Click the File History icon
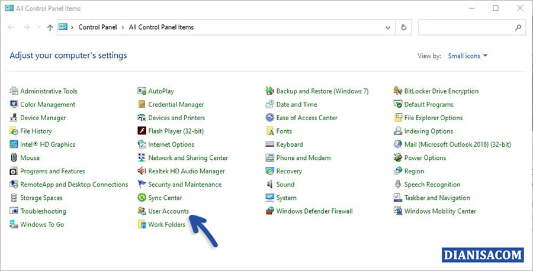Screen dimensions: 533x271 (x=14, y=131)
